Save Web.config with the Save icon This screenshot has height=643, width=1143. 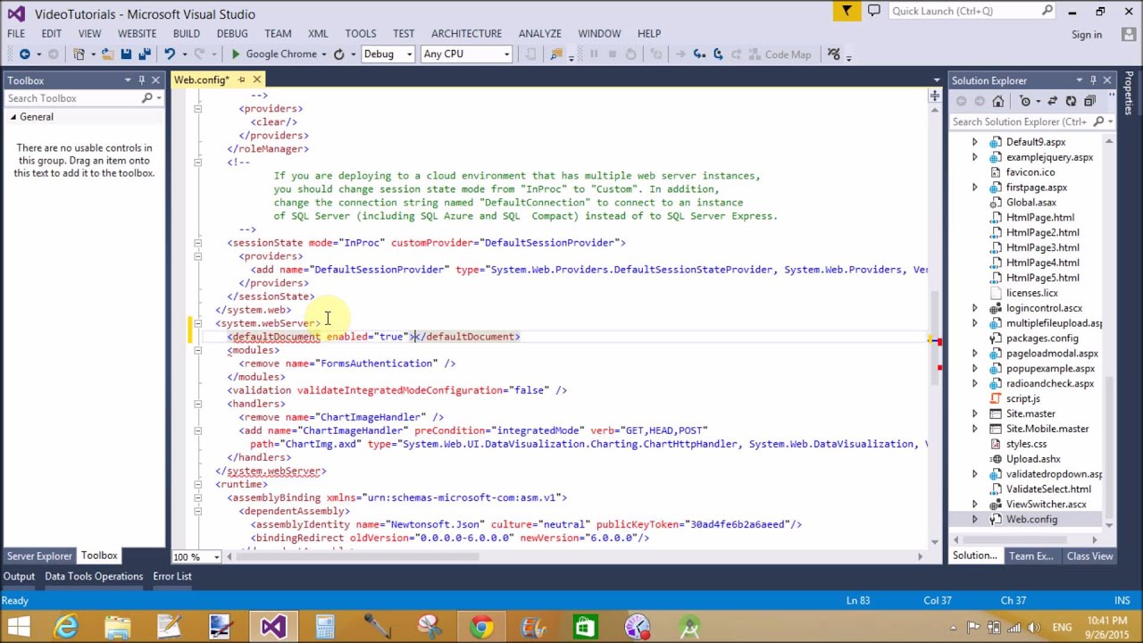[126, 54]
